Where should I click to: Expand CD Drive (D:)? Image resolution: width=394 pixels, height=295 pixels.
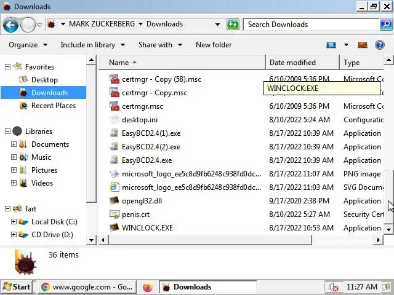coord(14,235)
